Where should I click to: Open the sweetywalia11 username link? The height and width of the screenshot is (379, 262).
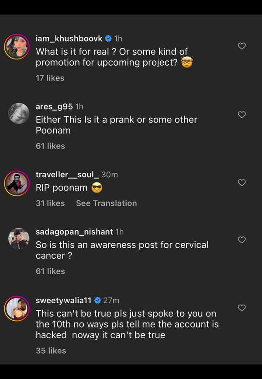63,300
